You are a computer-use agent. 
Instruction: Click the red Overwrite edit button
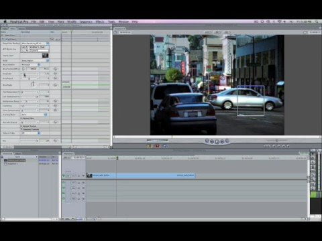tap(158, 146)
